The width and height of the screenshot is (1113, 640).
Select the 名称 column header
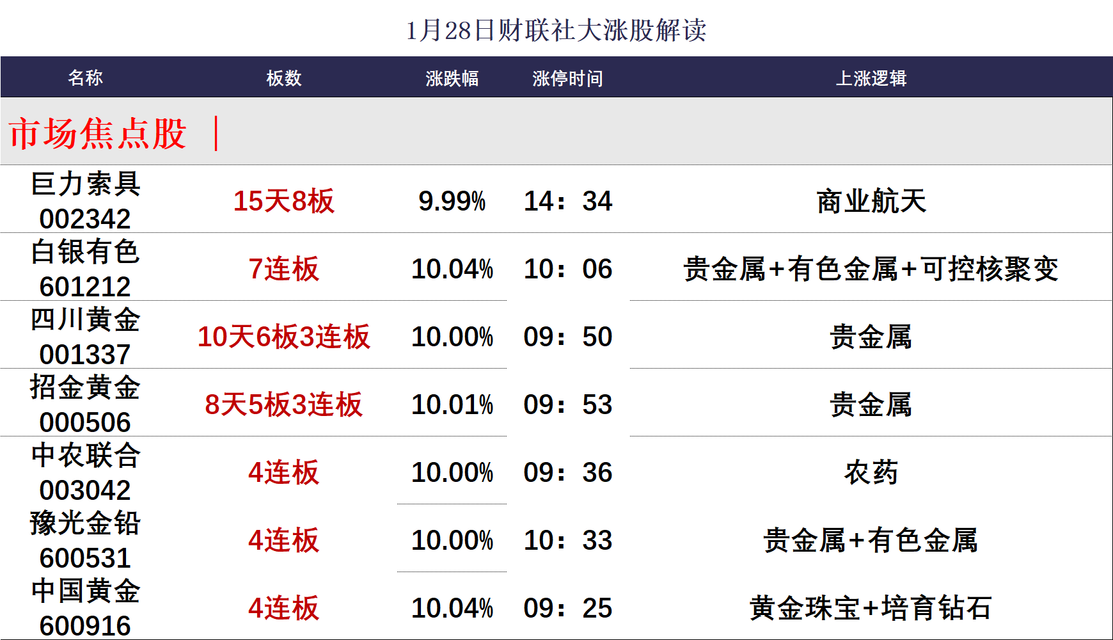(85, 77)
